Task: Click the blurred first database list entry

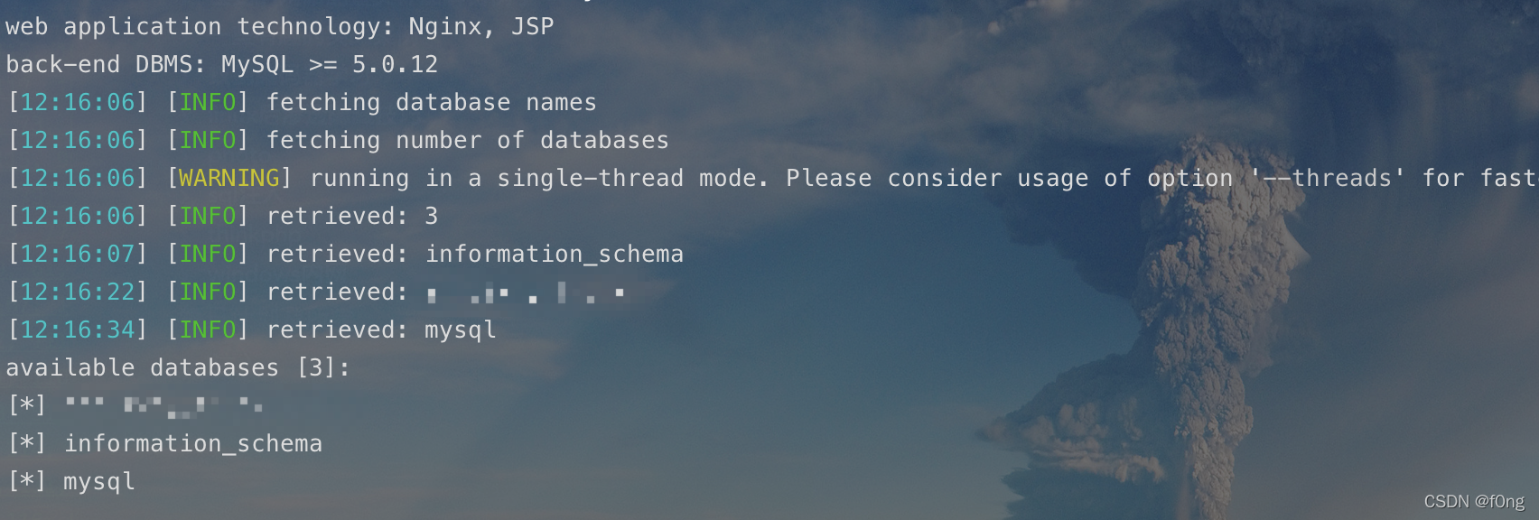Action: (163, 405)
